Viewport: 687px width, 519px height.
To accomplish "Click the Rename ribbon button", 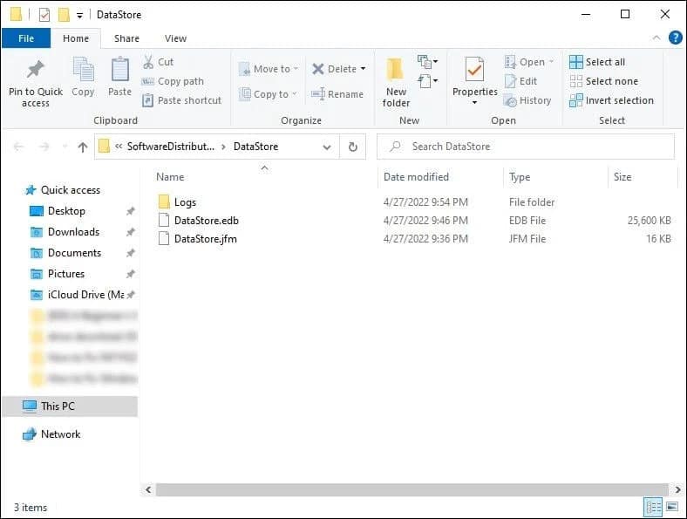I will [x=337, y=94].
